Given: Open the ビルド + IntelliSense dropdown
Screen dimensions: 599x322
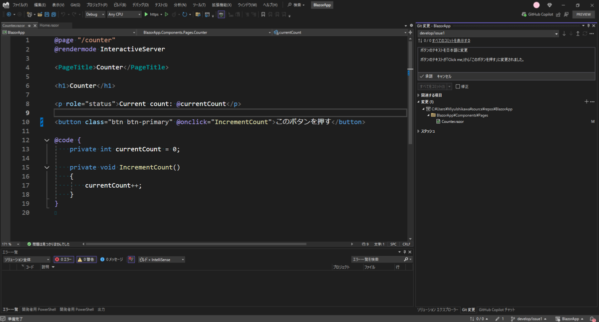Looking at the screenshot, I should pos(161,260).
